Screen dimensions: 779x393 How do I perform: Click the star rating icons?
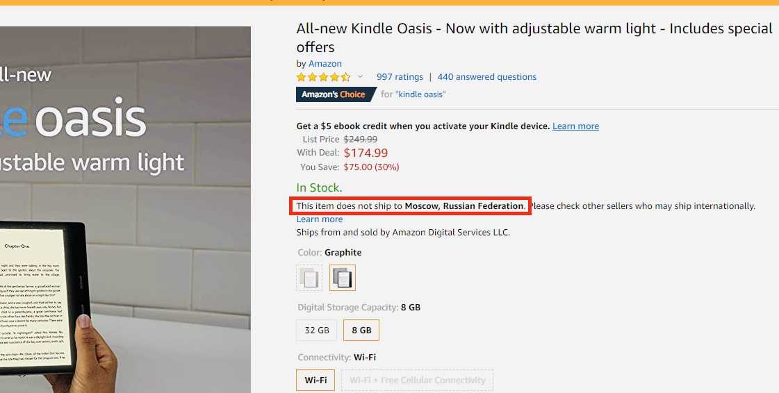(323, 77)
